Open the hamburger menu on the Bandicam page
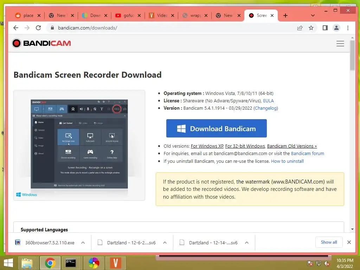 point(340,43)
